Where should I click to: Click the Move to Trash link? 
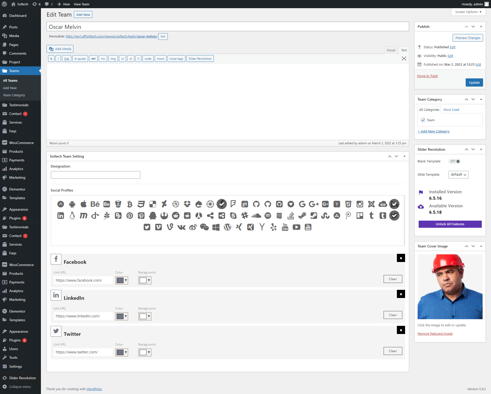tap(427, 76)
